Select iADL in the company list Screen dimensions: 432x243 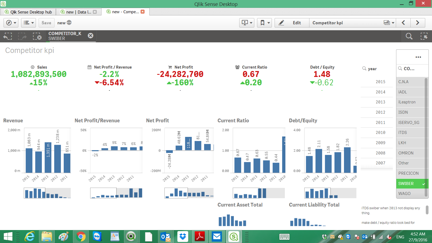(410, 92)
